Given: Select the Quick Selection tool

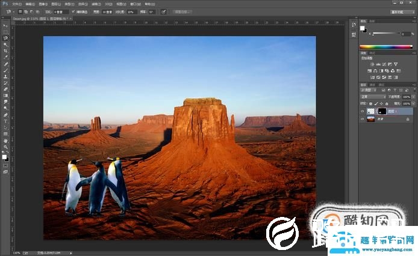Looking at the screenshot, I should (x=5, y=44).
